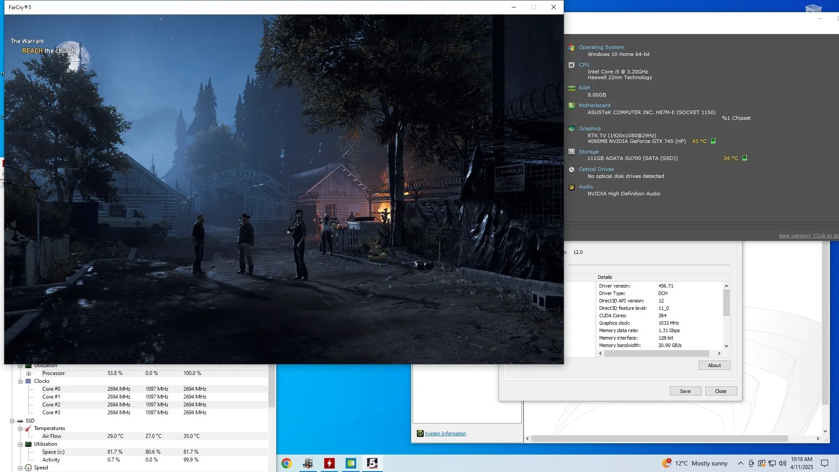Open the Speccy taskbar icon
The height and width of the screenshot is (472, 839).
308,463
